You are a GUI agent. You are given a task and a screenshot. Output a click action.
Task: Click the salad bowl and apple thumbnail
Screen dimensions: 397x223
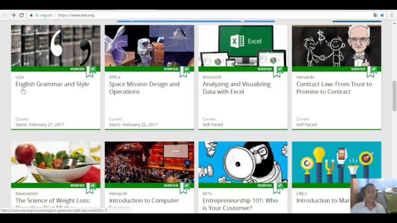point(56,162)
